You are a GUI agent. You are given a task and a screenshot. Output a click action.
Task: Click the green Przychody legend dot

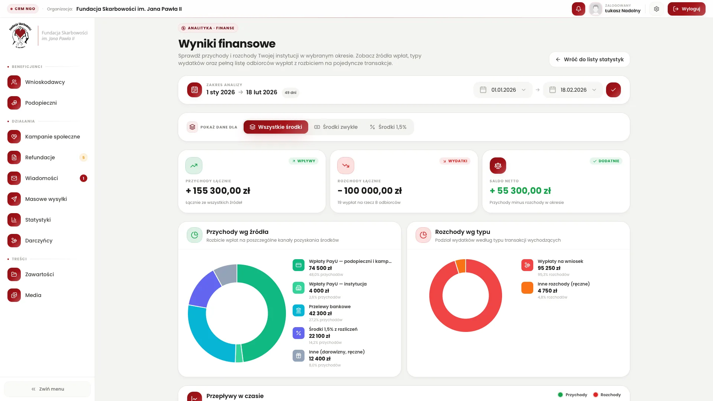pyautogui.click(x=560, y=395)
